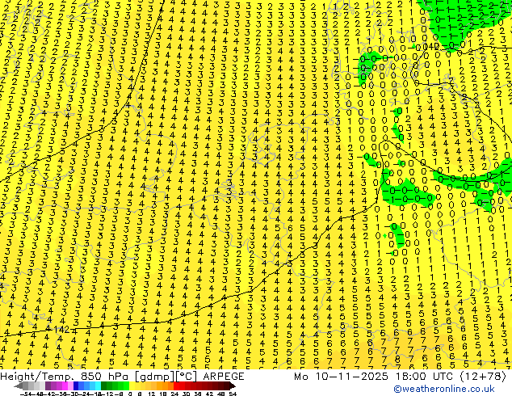Click the '042' contour label
Screen dimensions: 512x396
pos(431,46)
